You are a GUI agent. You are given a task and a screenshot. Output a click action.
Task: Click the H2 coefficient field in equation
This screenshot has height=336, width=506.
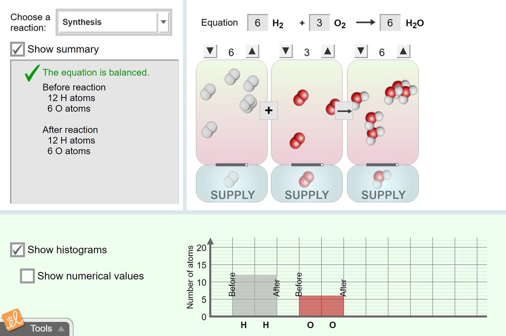tap(257, 23)
